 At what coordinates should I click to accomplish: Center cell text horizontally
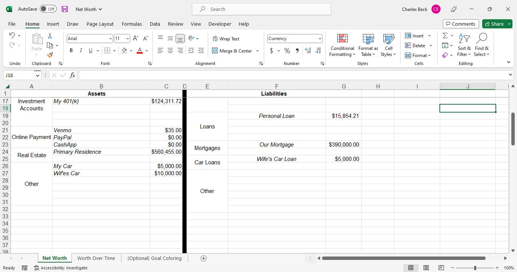pyautogui.click(x=170, y=51)
